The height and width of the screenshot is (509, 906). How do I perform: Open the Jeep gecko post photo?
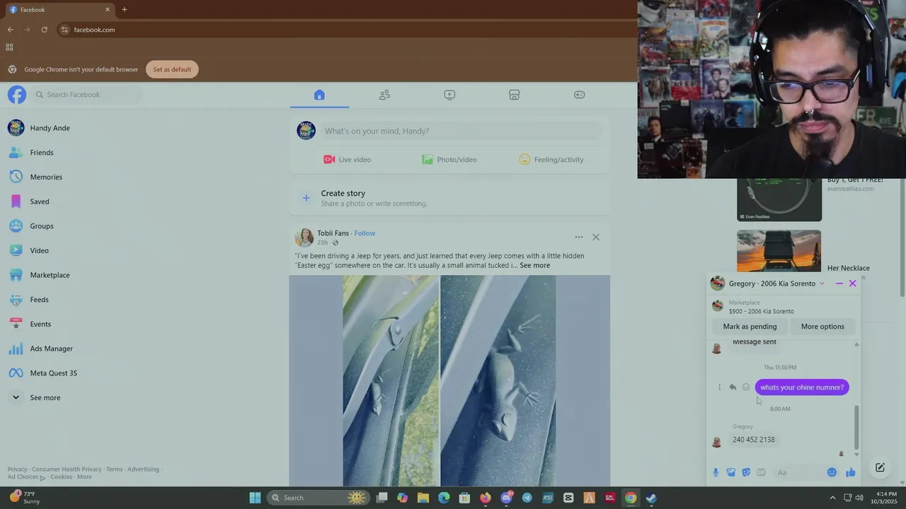(449, 380)
